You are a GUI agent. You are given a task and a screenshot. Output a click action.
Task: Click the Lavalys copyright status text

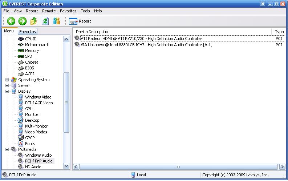pos(235,175)
